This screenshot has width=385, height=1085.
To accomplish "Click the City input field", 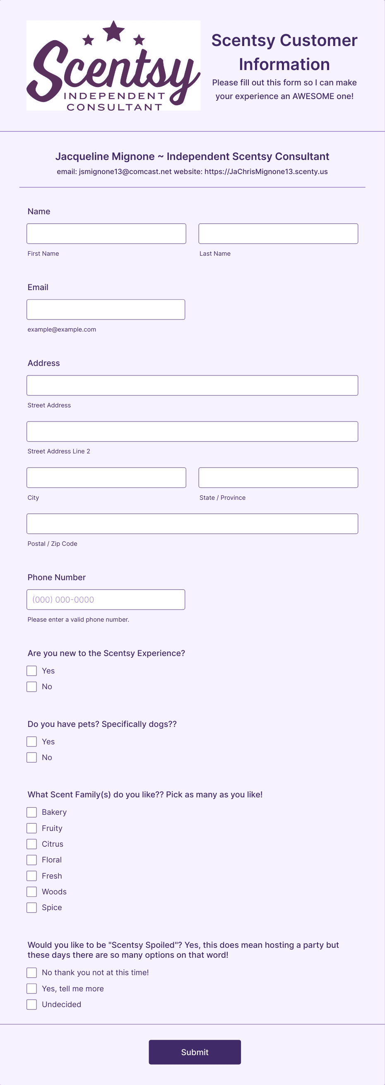I will 106,477.
